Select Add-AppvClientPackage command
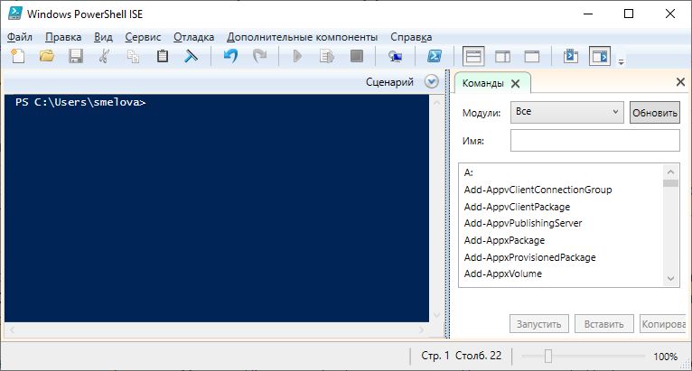Image resolution: width=692 pixels, height=371 pixels. click(517, 207)
